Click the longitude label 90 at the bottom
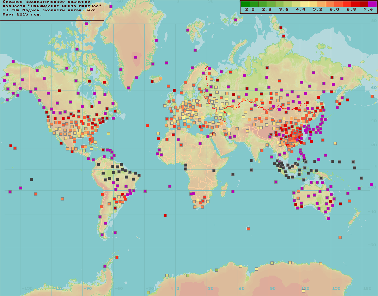Viewport: 378px width, 296px height. click(273, 288)
